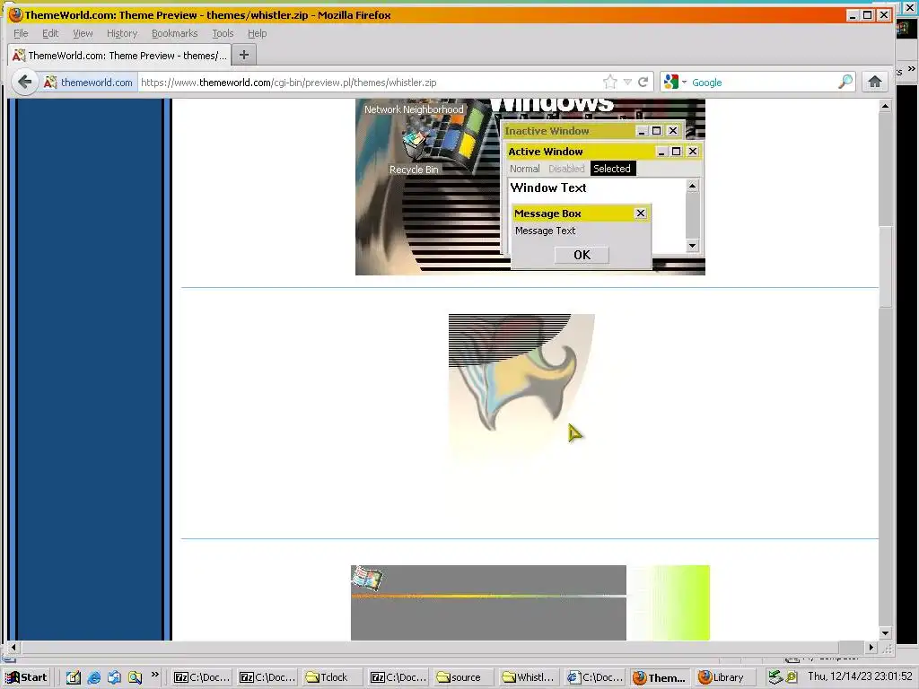Image resolution: width=919 pixels, height=689 pixels.
Task: Show the URL history dropdown arrow
Action: coord(627,82)
